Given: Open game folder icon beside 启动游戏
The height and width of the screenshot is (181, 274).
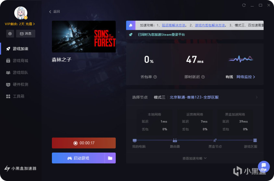Looking at the screenshot, I should 110,158.
